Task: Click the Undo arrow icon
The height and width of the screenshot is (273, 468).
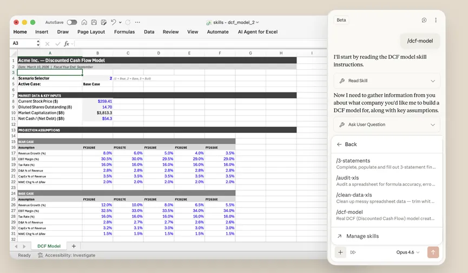Action: (114, 22)
